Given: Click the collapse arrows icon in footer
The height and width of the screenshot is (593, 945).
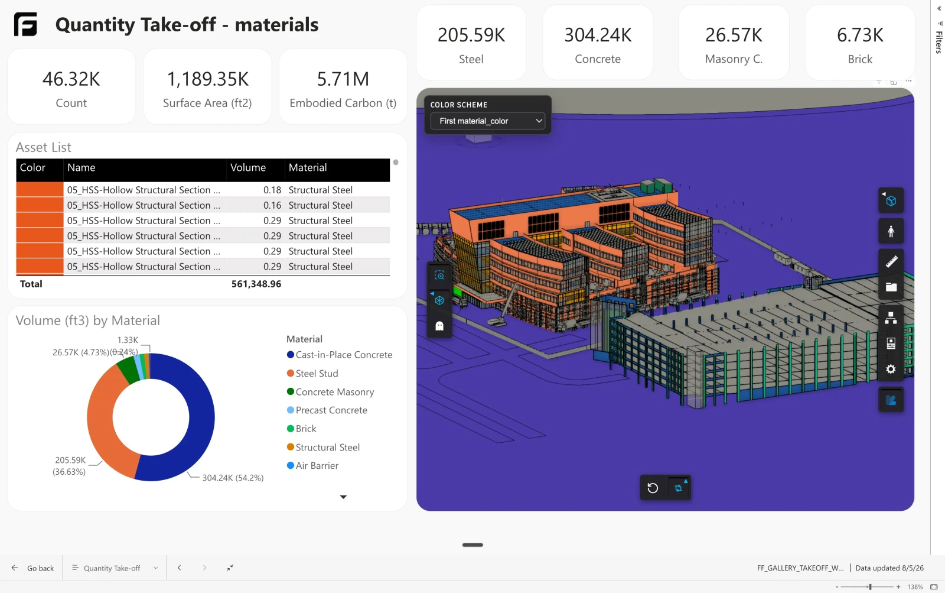Looking at the screenshot, I should (230, 568).
